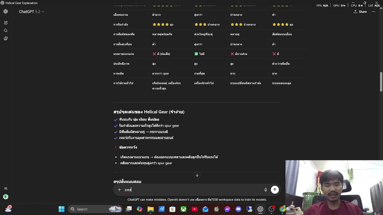Open Discord from the taskbar
383x215 pixels.
tap(238, 209)
